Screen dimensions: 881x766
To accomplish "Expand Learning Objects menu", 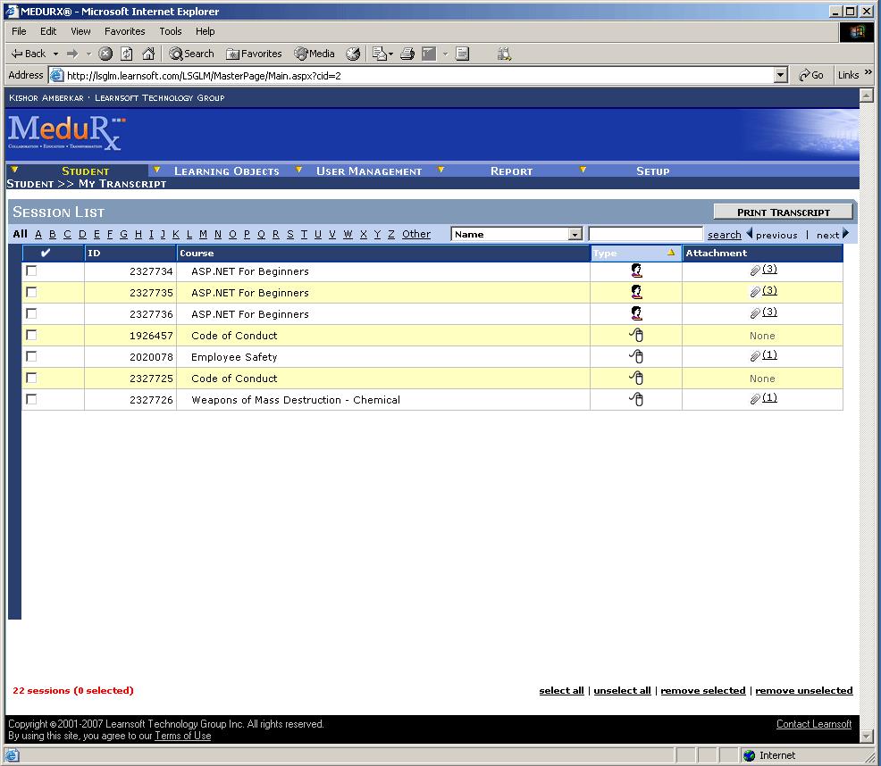I will 226,171.
